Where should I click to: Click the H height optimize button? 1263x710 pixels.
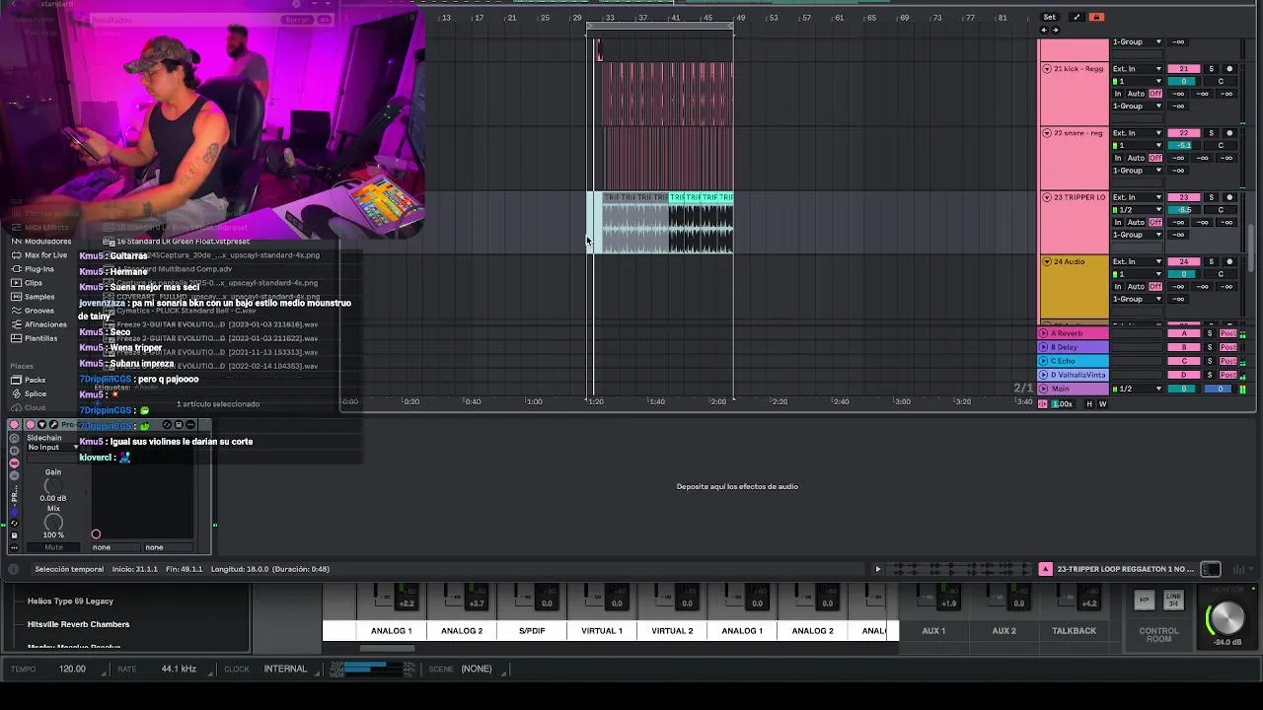(1090, 403)
